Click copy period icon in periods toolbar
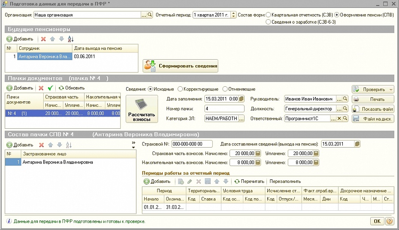The image size is (399, 230). point(181,182)
